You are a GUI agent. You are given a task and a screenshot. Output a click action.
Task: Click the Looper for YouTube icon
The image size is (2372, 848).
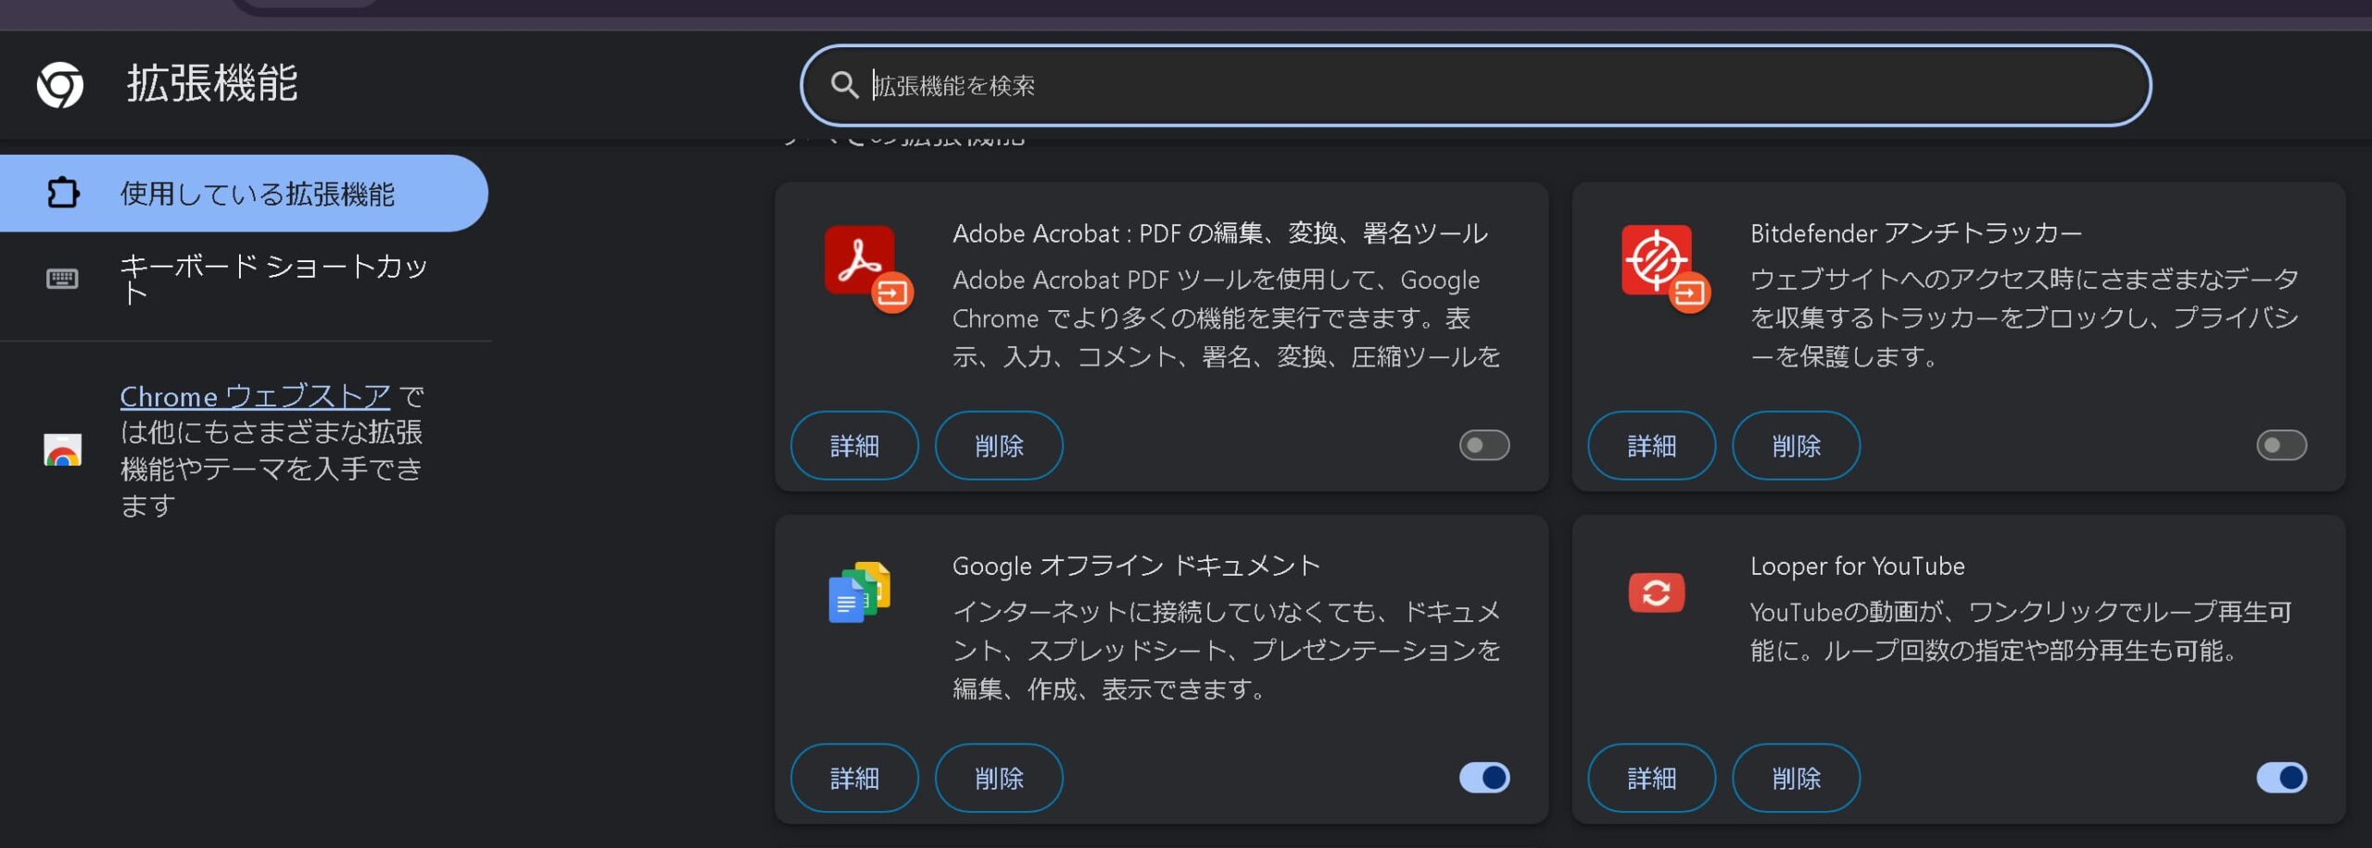click(1656, 592)
